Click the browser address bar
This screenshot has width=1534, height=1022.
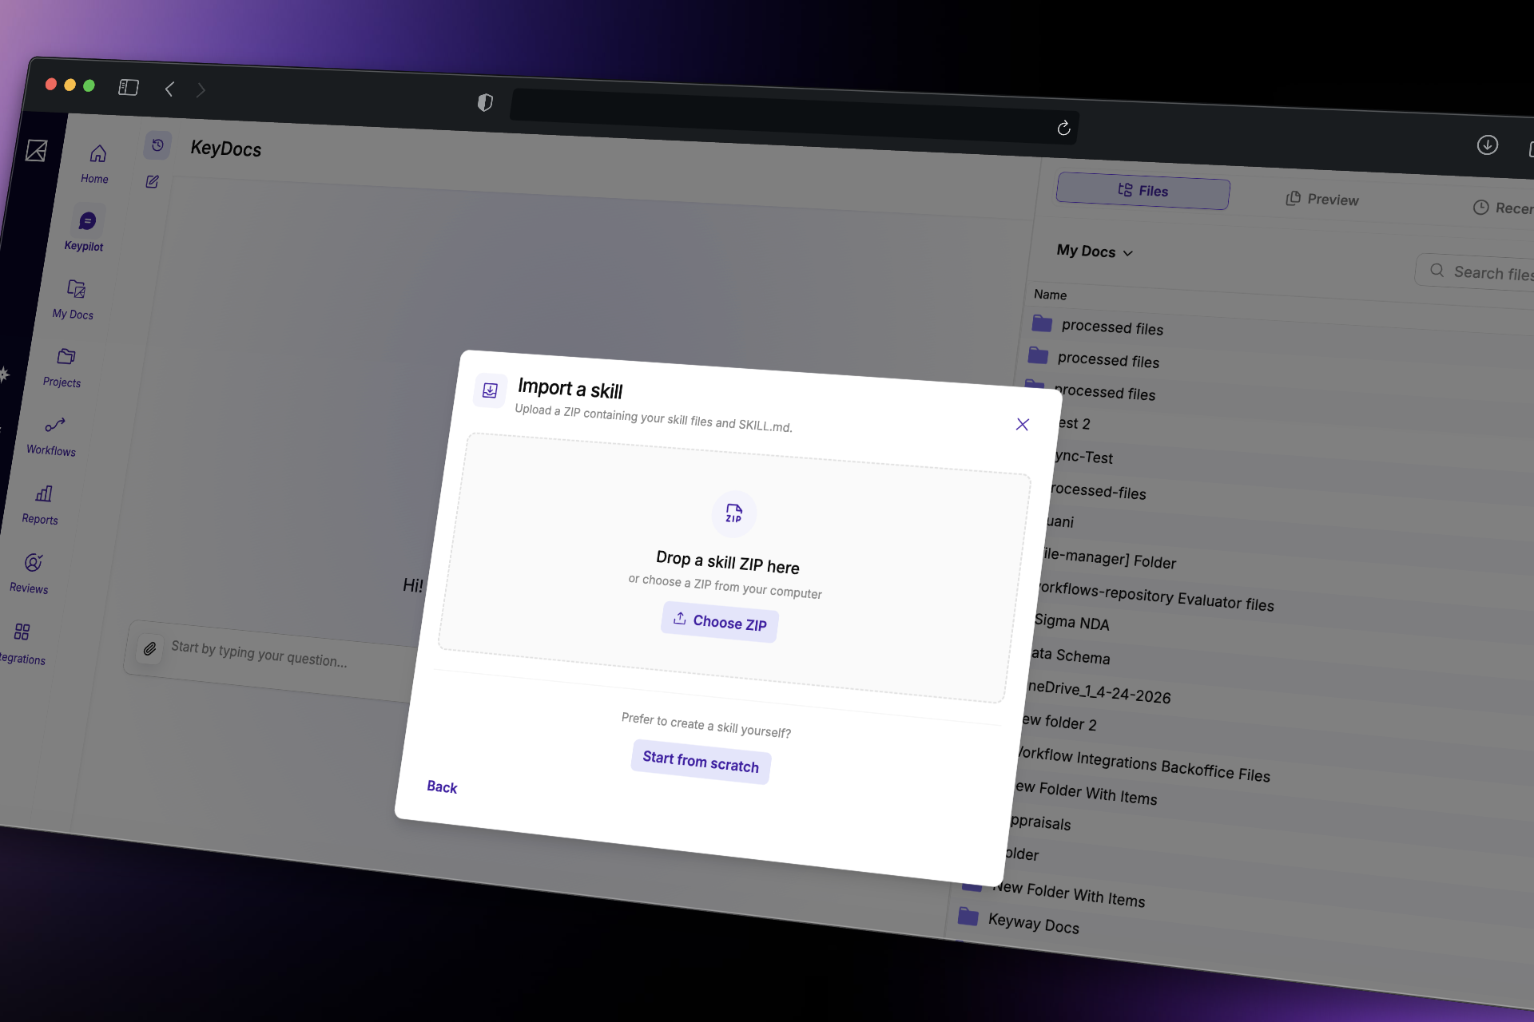[x=794, y=116]
